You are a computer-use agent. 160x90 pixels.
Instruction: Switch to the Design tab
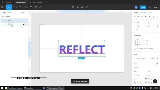pos(136,12)
